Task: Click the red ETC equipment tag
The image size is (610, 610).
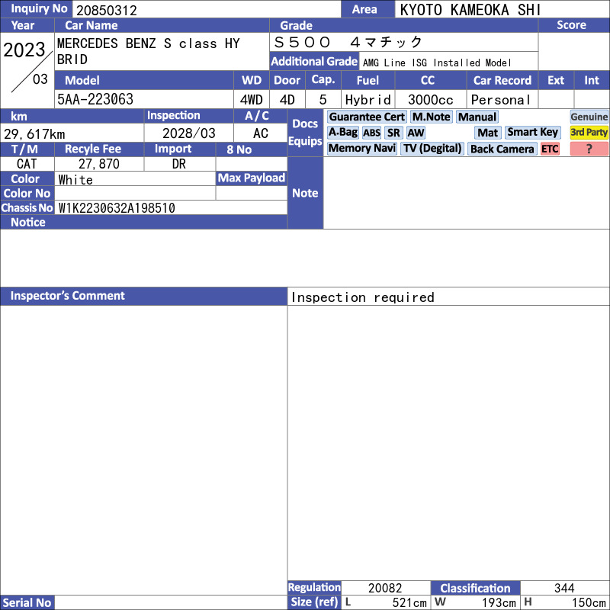Action: [x=550, y=149]
